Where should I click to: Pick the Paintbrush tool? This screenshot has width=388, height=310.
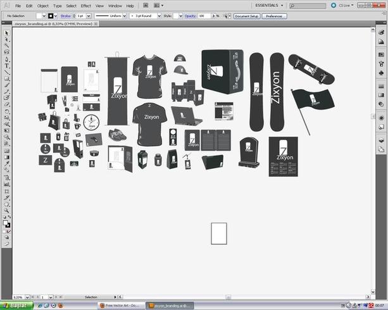(7, 85)
